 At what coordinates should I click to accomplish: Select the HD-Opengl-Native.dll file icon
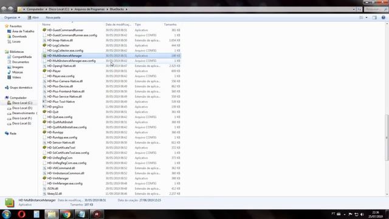[44, 66]
